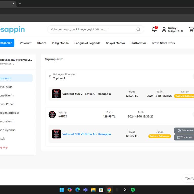This screenshot has width=194, height=194.
Task: Open the blue Valorant 600 VP link
Action: (x=86, y=134)
